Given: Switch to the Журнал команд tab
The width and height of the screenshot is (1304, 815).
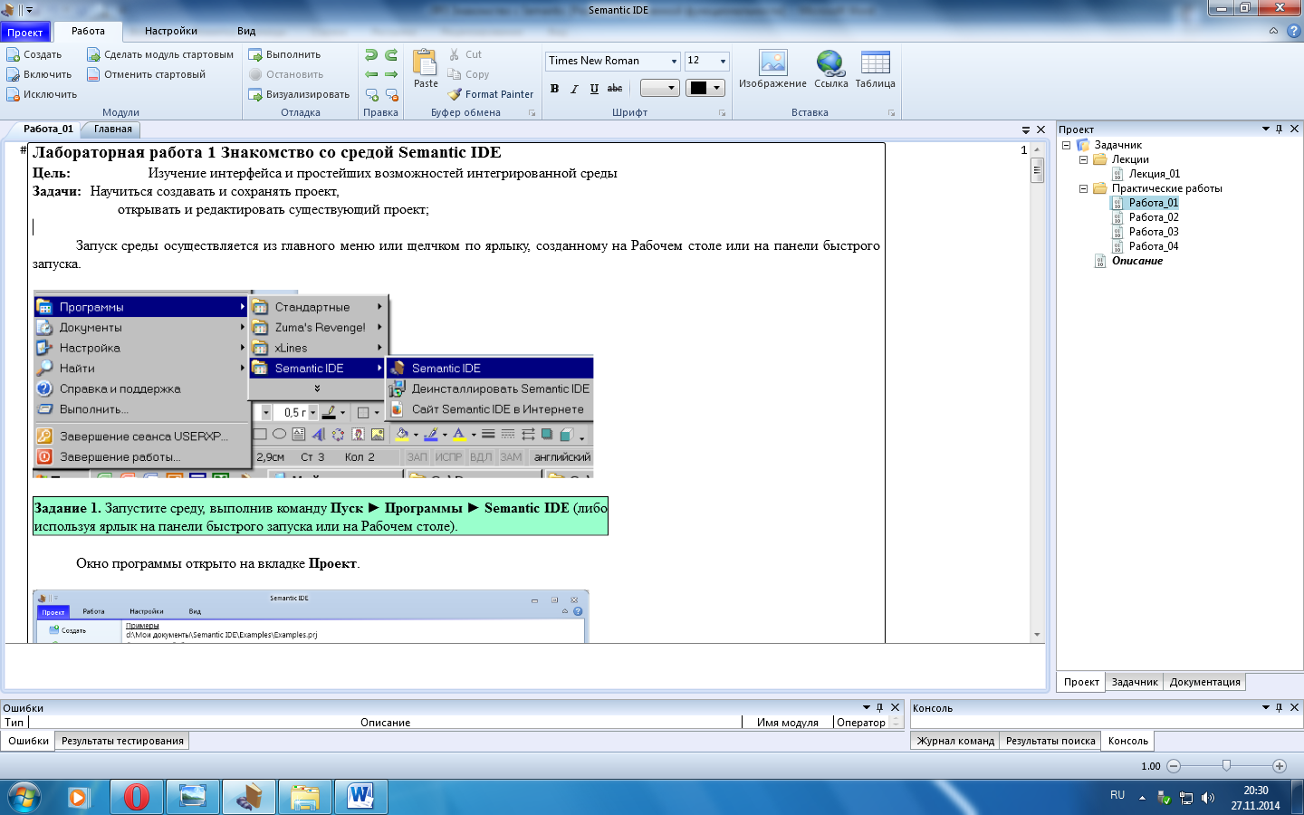Looking at the screenshot, I should (955, 741).
